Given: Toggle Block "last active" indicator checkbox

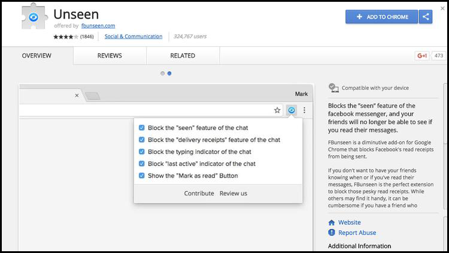Looking at the screenshot, I should 142,164.
